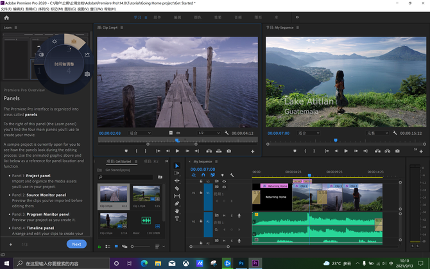Click the timeline playhead marker
This screenshot has width=430, height=269.
coord(309,175)
